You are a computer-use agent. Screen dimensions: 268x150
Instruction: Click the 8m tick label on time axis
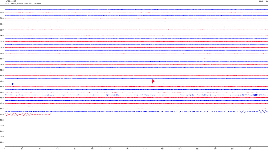(x=75, y=149)
